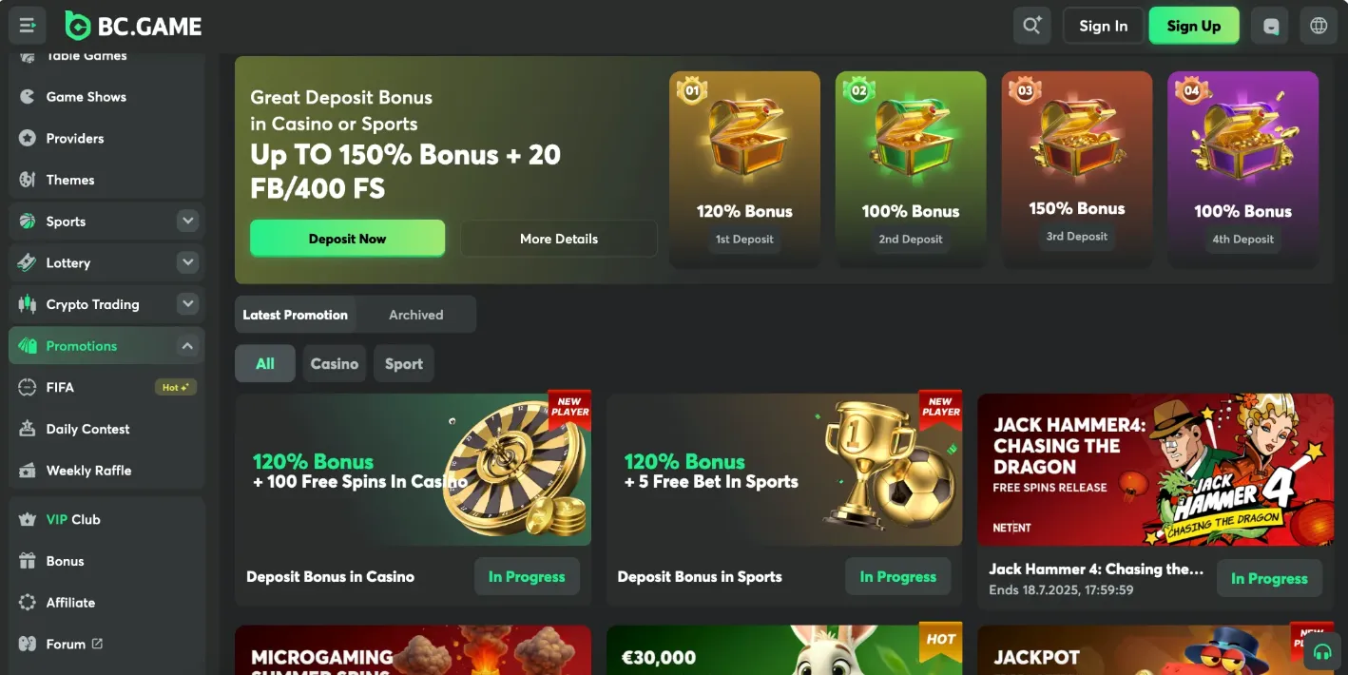Click the Affiliate icon in sidebar
The image size is (1348, 675).
coord(28,602)
